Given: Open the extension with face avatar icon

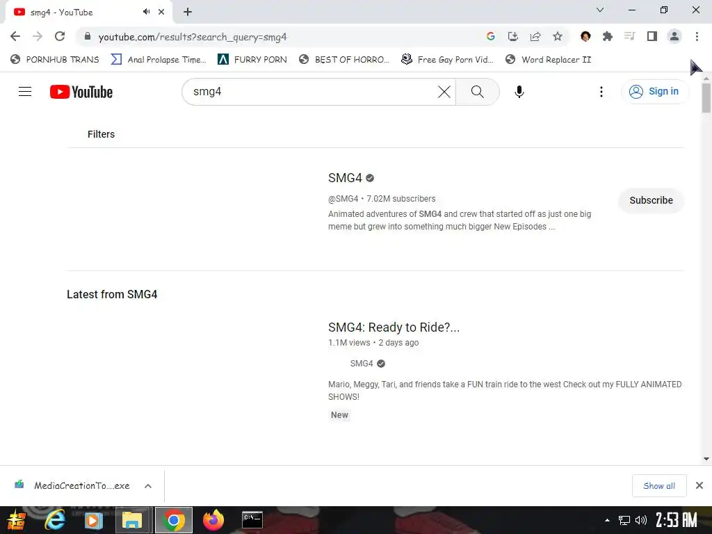Looking at the screenshot, I should pos(585,36).
